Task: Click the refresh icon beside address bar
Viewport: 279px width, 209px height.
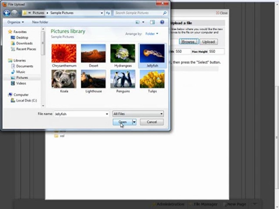Action: pyautogui.click(x=108, y=13)
